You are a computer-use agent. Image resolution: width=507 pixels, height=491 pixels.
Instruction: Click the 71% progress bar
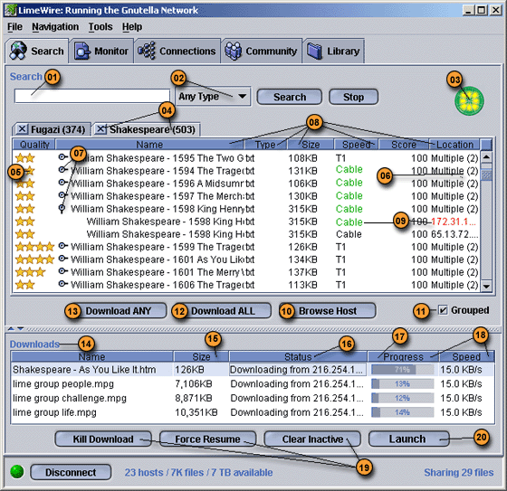[x=403, y=370]
